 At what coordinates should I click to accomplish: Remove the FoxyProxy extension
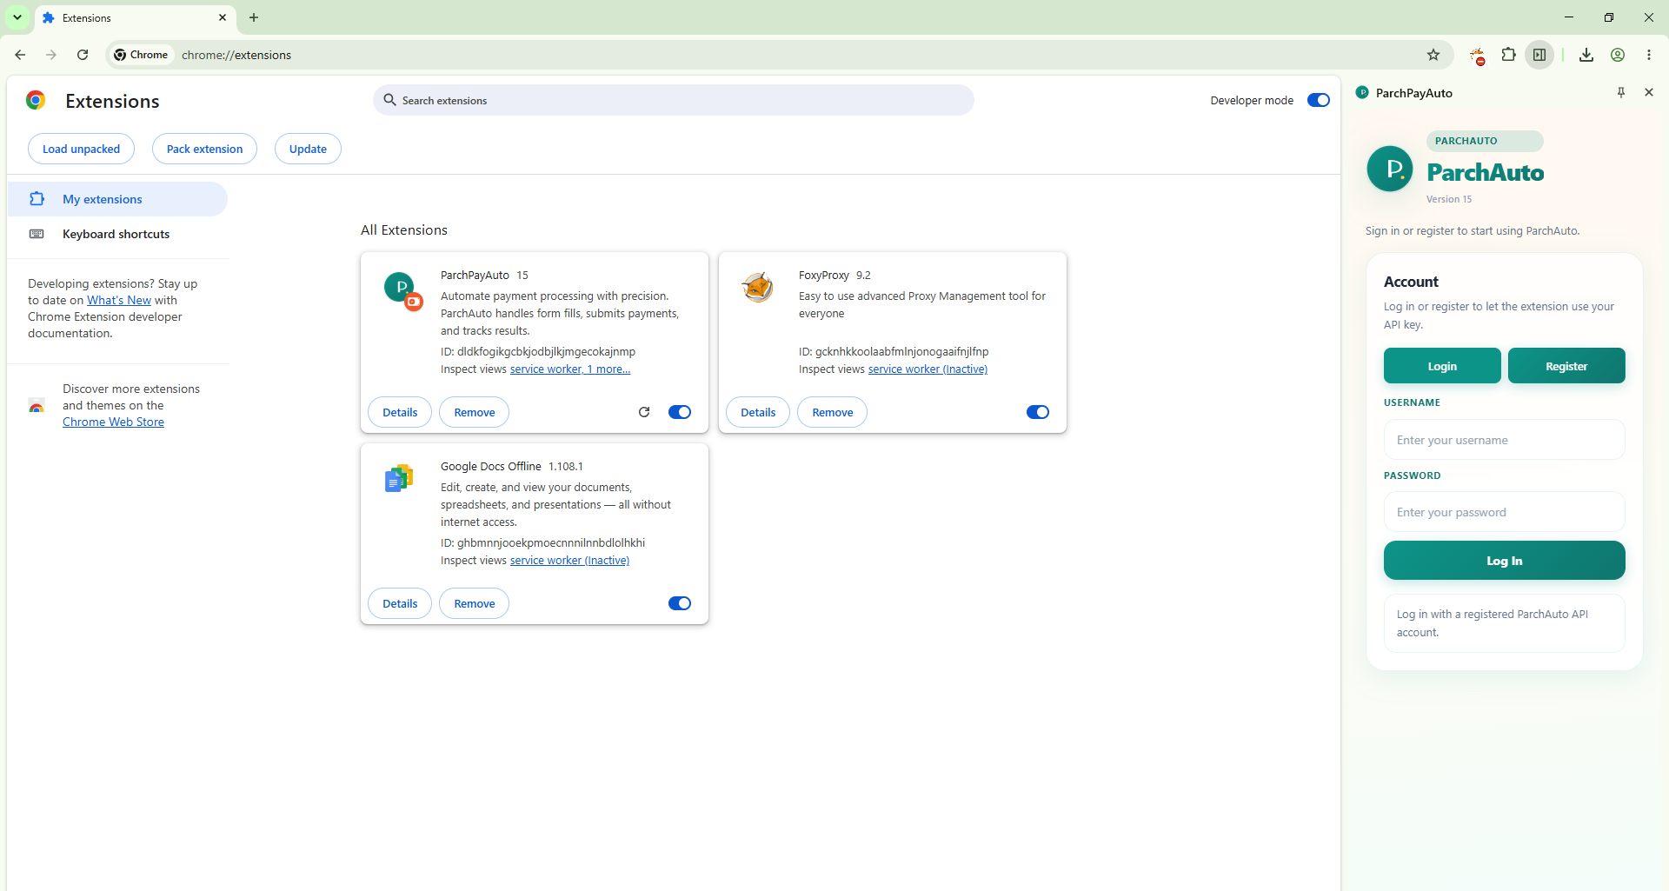click(x=833, y=412)
